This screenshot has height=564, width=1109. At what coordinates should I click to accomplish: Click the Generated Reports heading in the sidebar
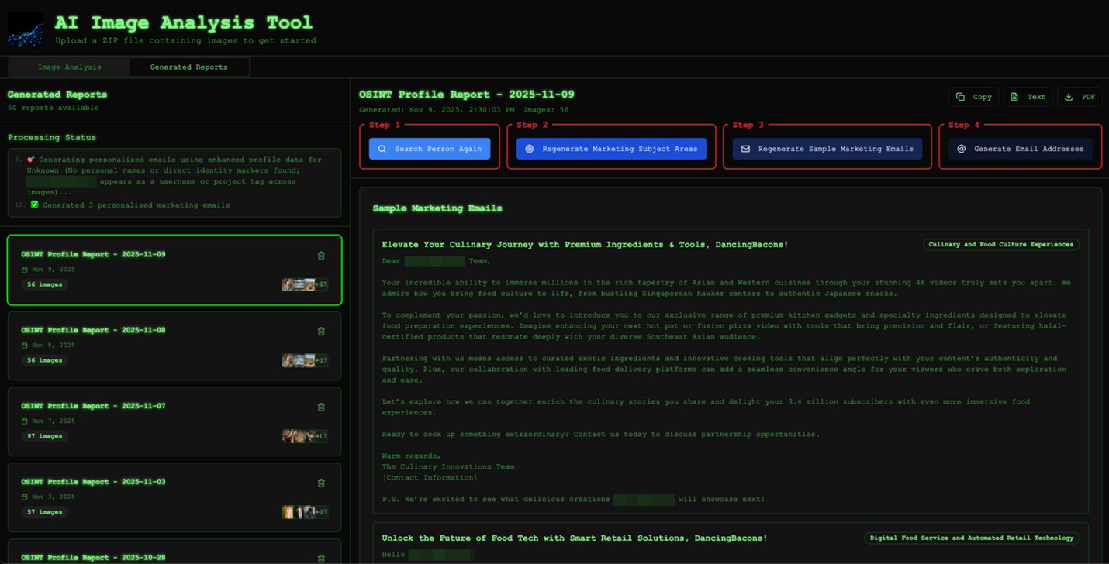(57, 95)
